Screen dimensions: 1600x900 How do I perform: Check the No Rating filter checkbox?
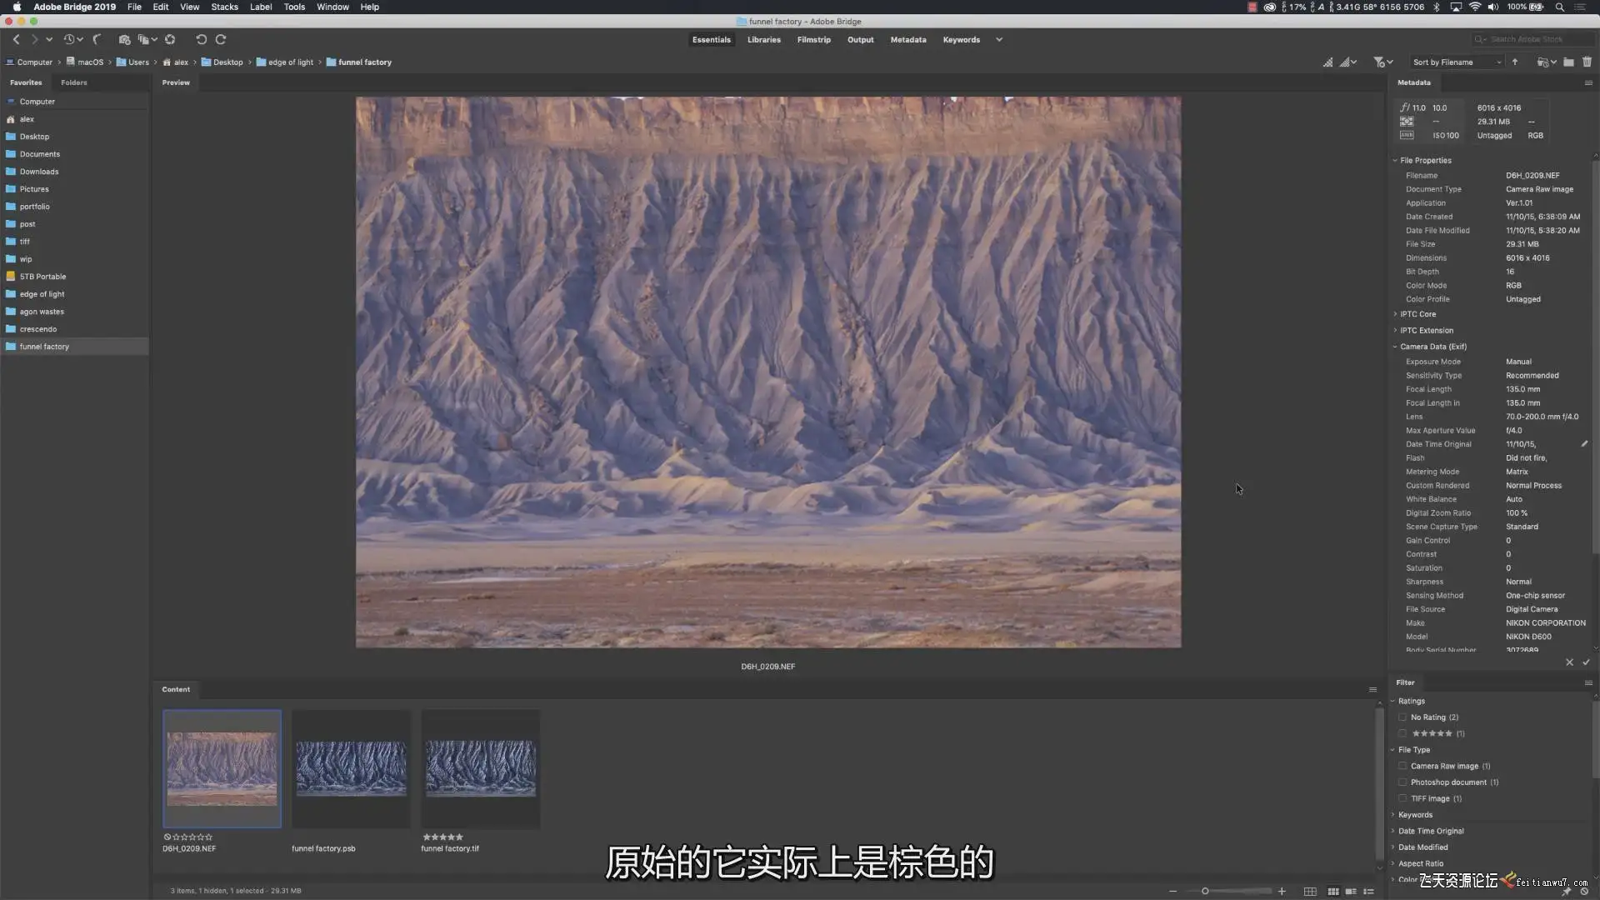1402,717
